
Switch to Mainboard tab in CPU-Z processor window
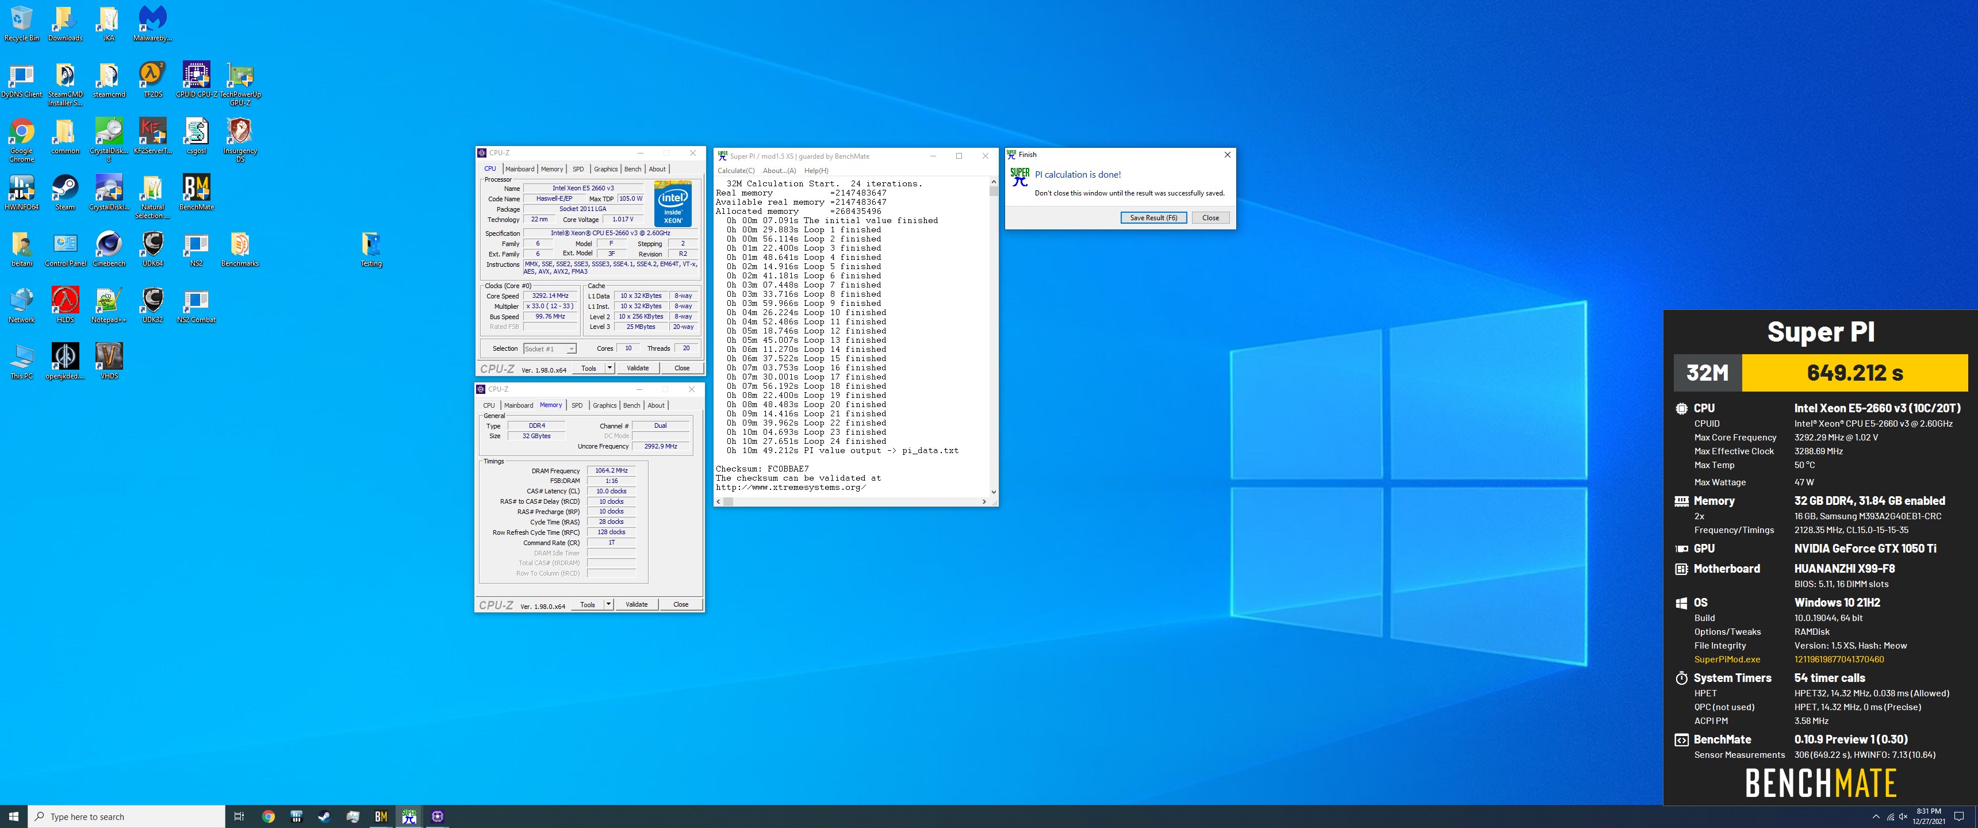(x=520, y=169)
